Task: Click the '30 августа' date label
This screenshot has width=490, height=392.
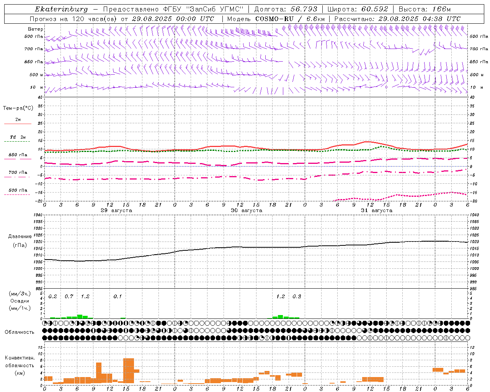Action: [247, 211]
